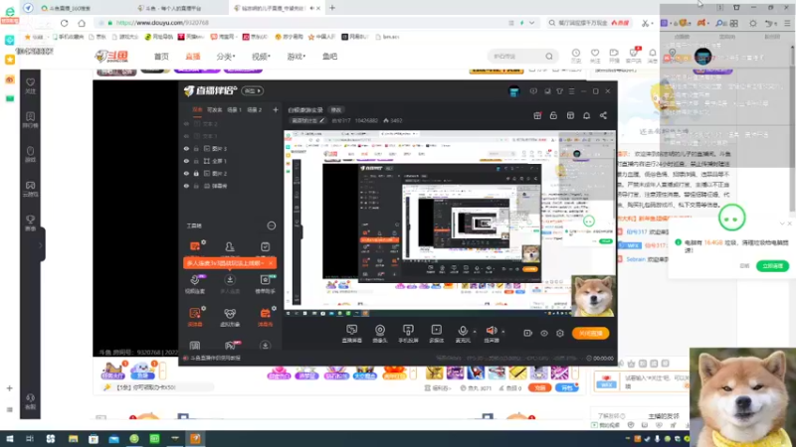Expand 分类 dropdown on Douyu
The width and height of the screenshot is (796, 447).
[x=226, y=57]
